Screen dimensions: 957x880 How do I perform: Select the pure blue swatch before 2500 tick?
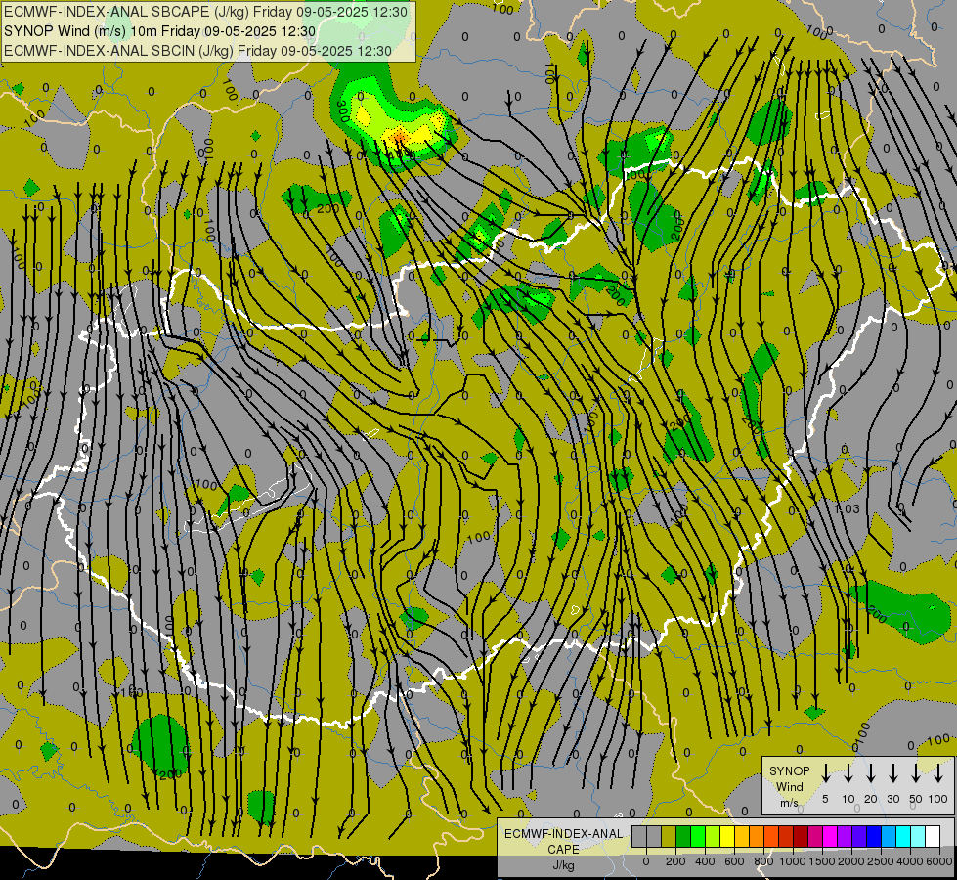coord(874,836)
